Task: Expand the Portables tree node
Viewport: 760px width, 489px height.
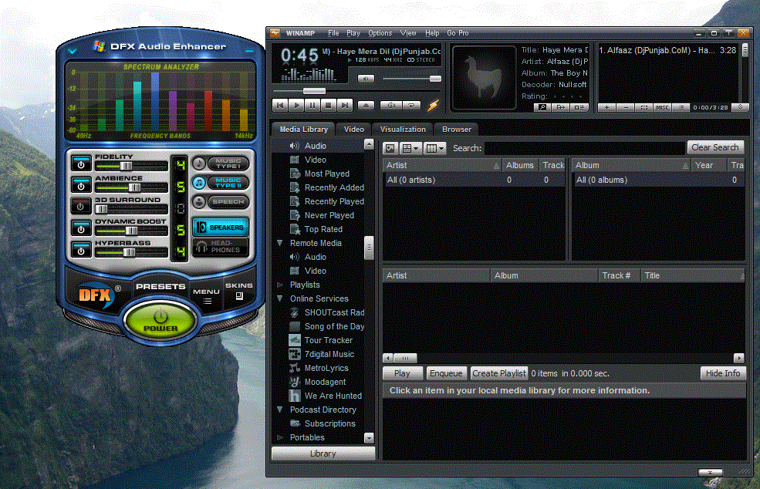Action: (x=280, y=437)
